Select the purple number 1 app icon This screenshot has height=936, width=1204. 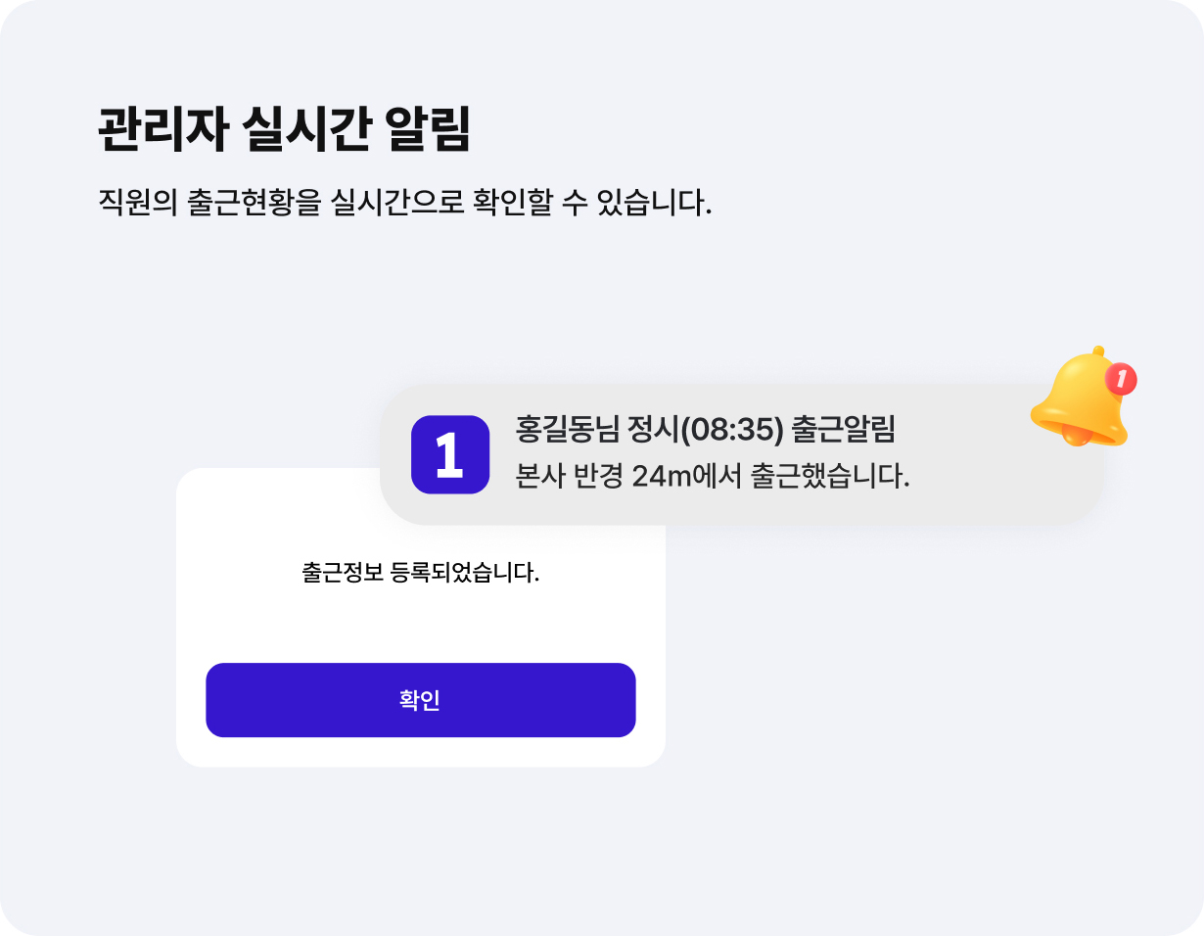(450, 454)
